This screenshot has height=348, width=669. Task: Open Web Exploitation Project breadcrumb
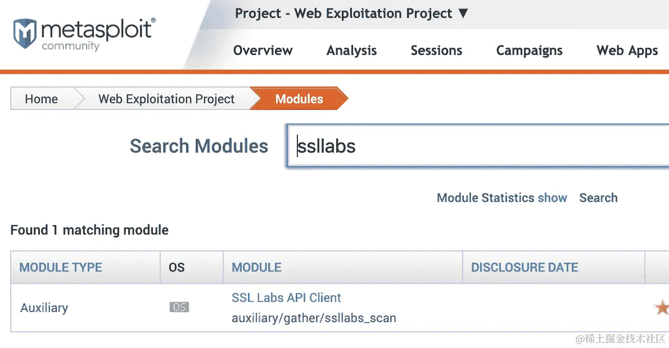pos(166,99)
